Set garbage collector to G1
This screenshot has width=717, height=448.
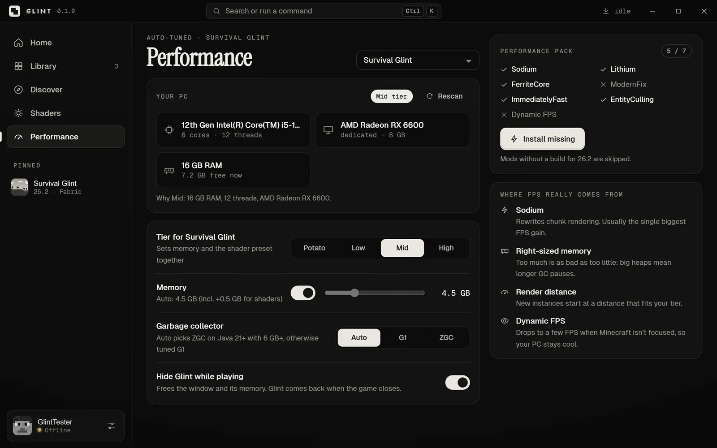[403, 338]
